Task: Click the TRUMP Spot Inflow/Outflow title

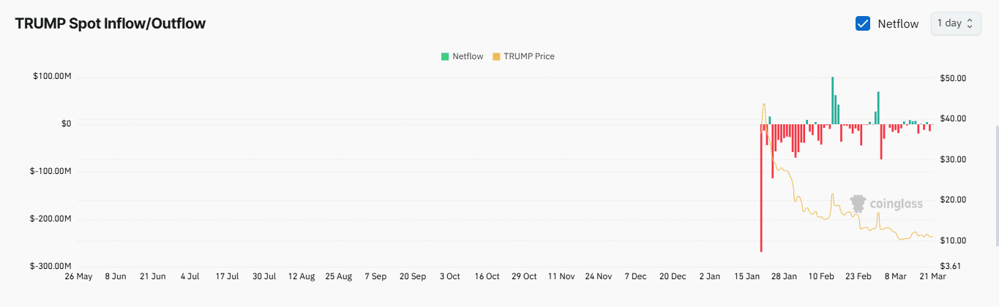Action: pos(110,23)
